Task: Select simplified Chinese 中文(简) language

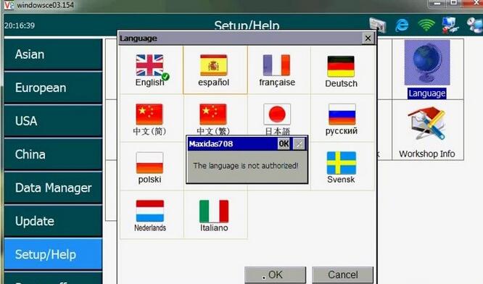Action: [x=149, y=120]
